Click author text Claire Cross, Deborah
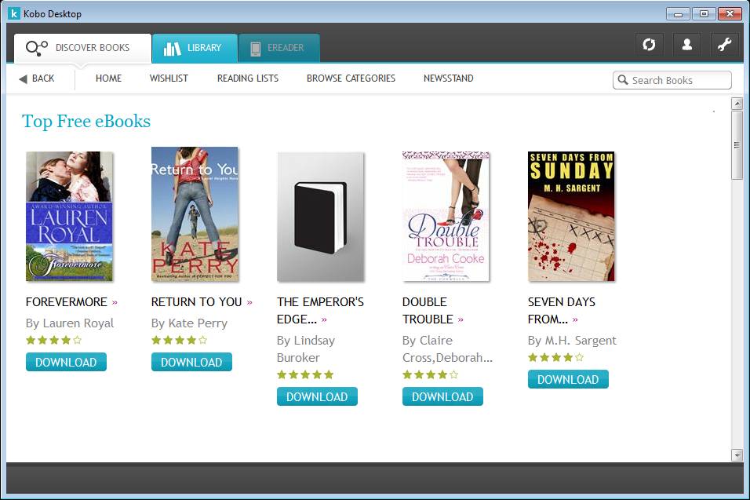The height and width of the screenshot is (500, 750). pyautogui.click(x=447, y=349)
